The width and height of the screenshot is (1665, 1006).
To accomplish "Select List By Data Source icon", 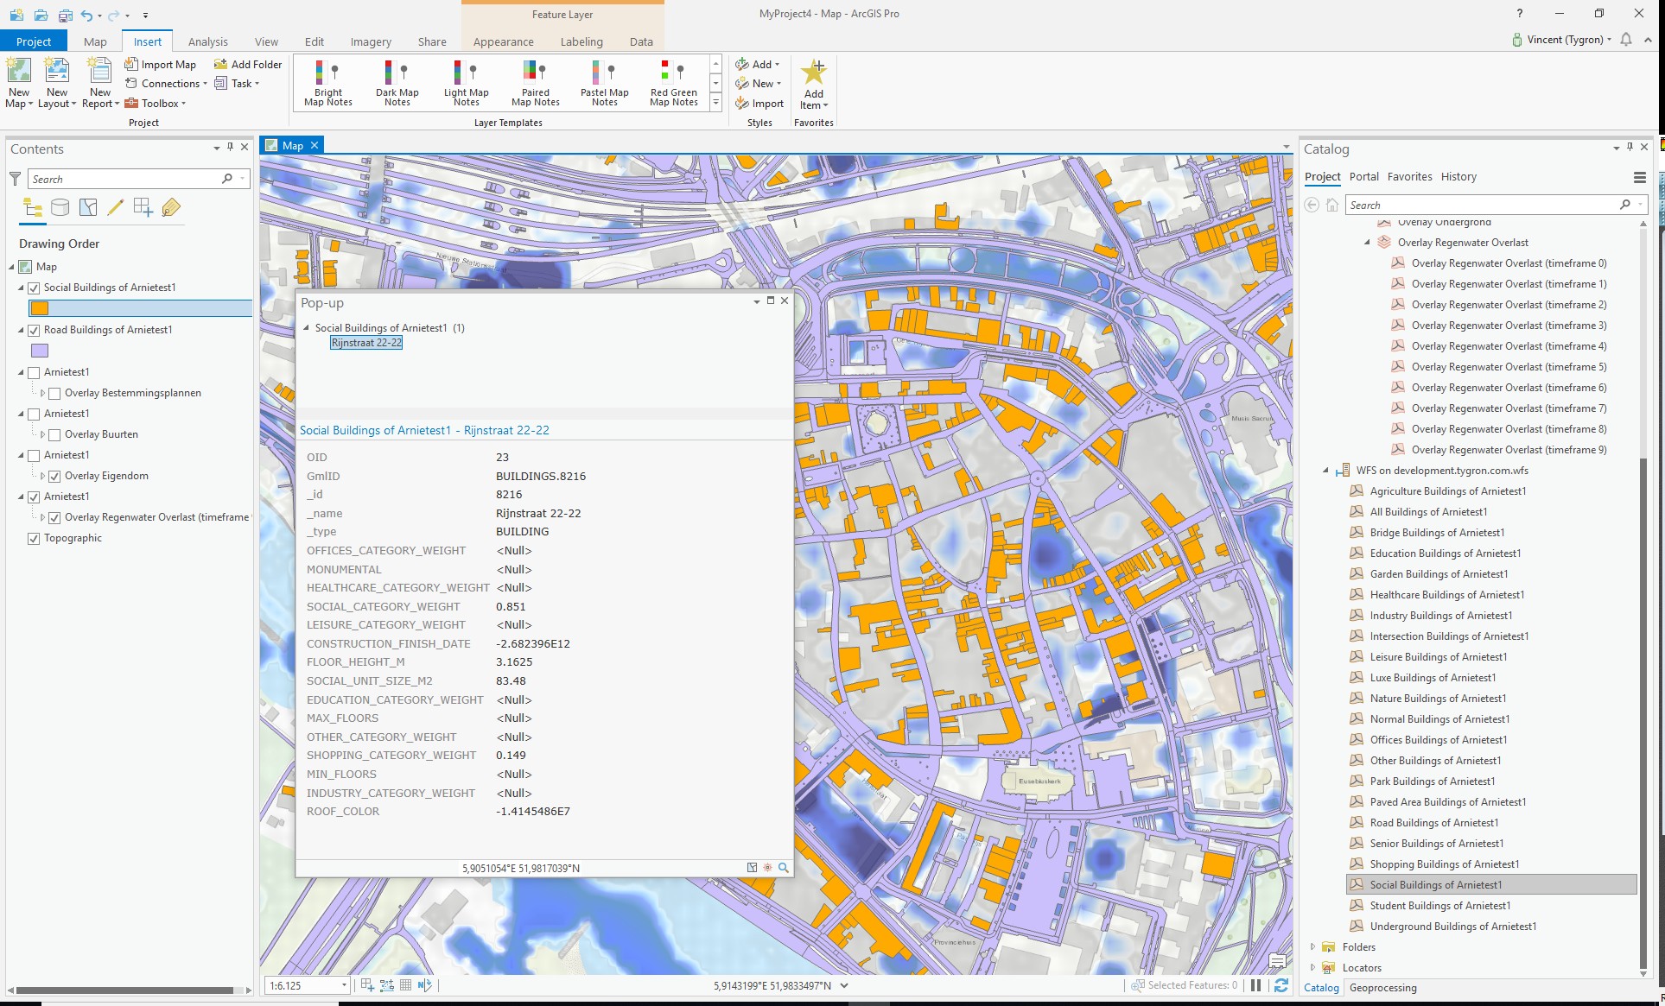I will click(60, 207).
